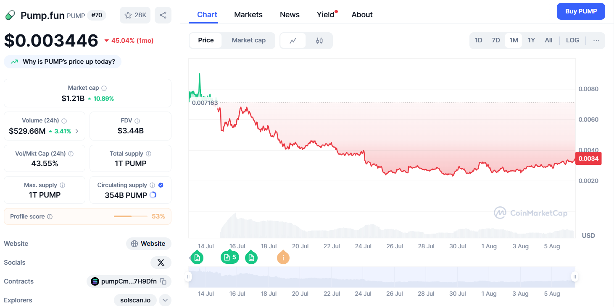Open the X social profile icon

[x=161, y=263]
